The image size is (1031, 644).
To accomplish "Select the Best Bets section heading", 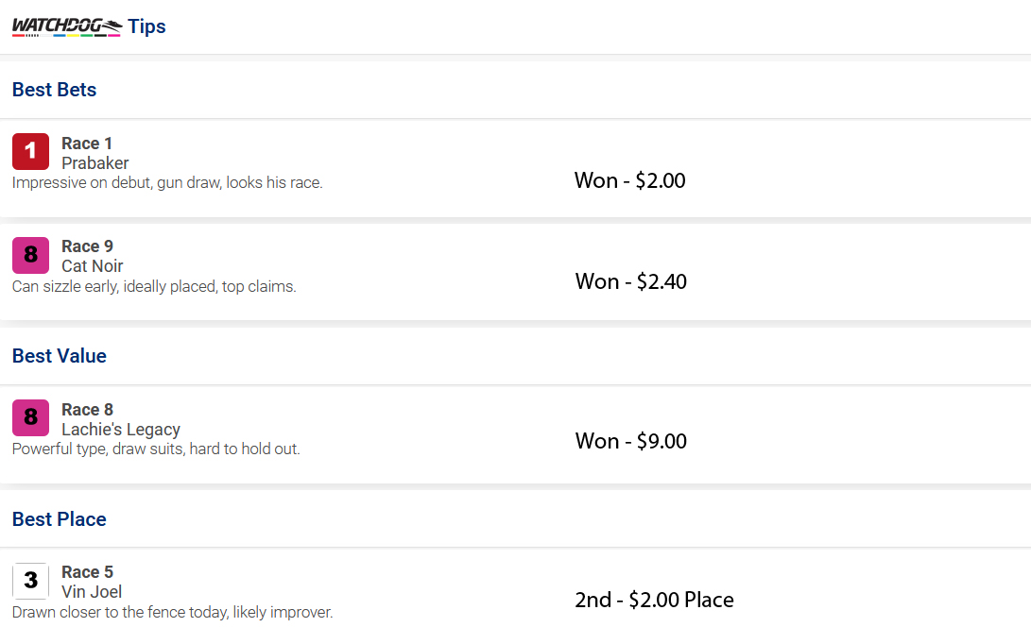I will (x=55, y=90).
